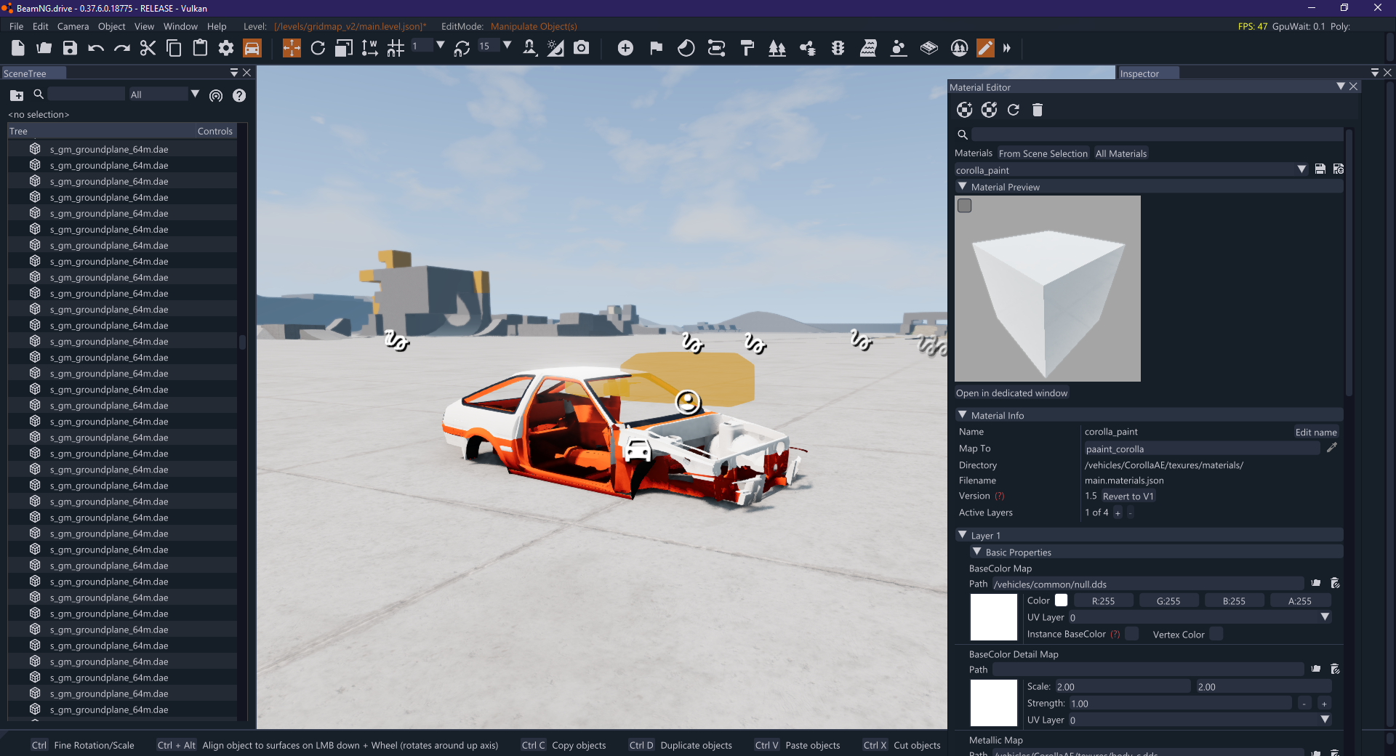Save the level with the floppy icon
Image resolution: width=1396 pixels, height=756 pixels.
click(x=70, y=48)
